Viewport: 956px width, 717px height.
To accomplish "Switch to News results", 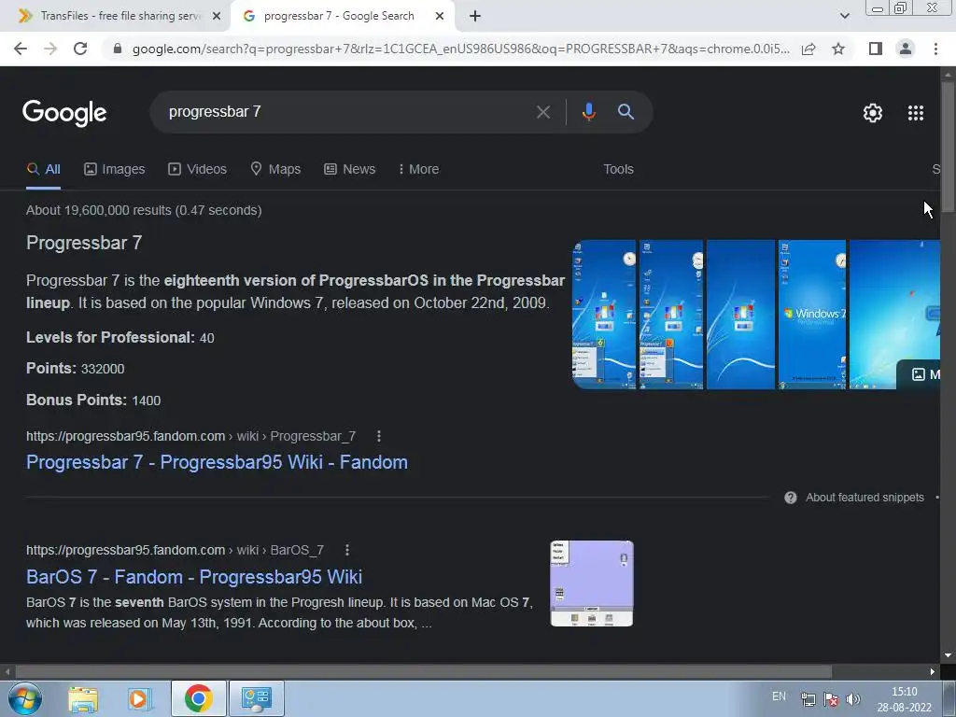I will click(349, 170).
